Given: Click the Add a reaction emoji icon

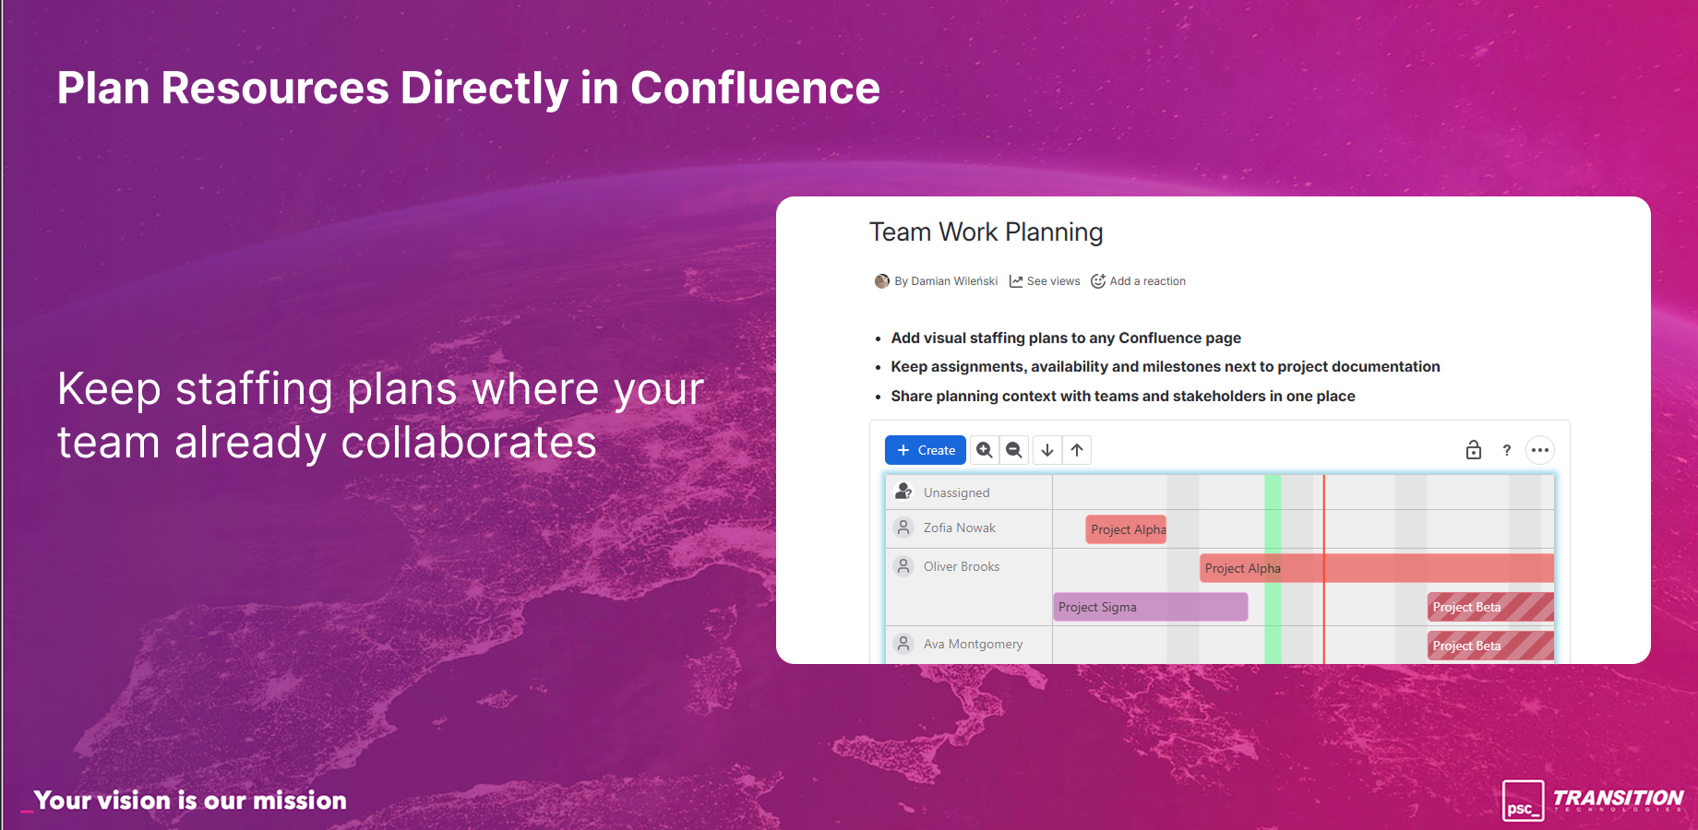Looking at the screenshot, I should (x=1098, y=281).
